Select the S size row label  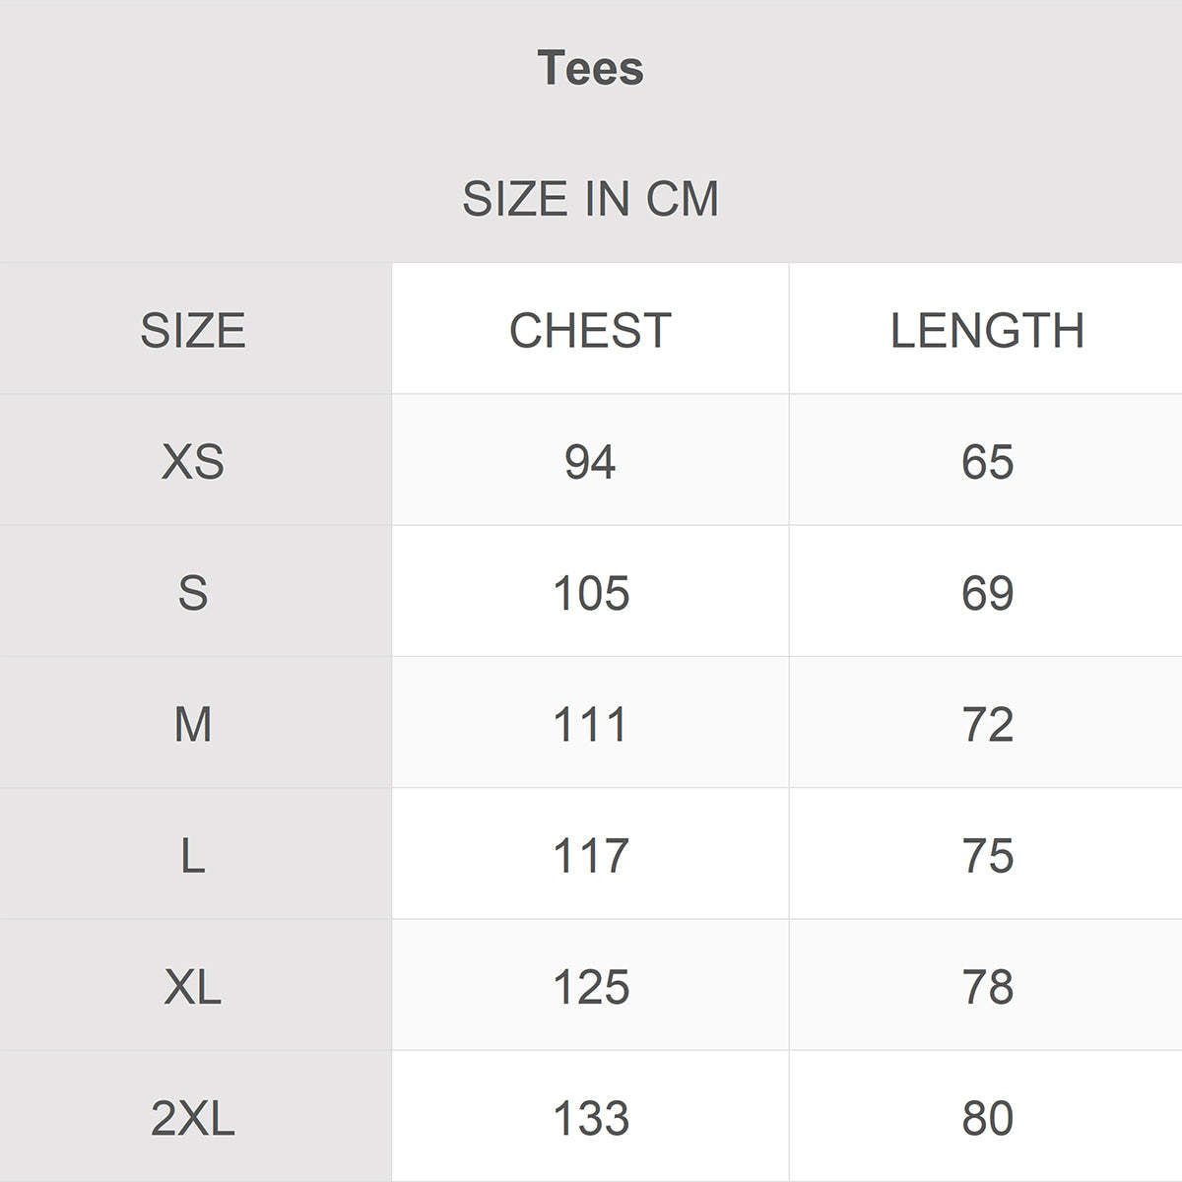(193, 593)
